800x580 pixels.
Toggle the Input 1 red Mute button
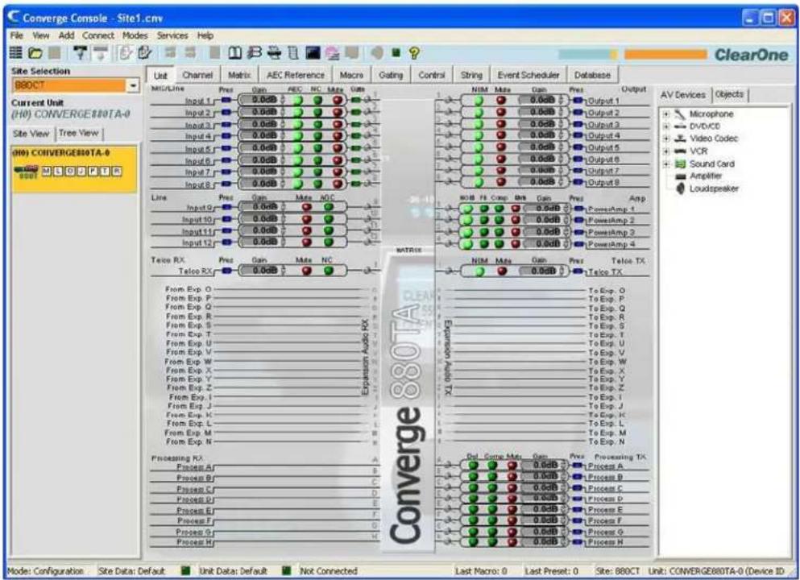point(338,100)
